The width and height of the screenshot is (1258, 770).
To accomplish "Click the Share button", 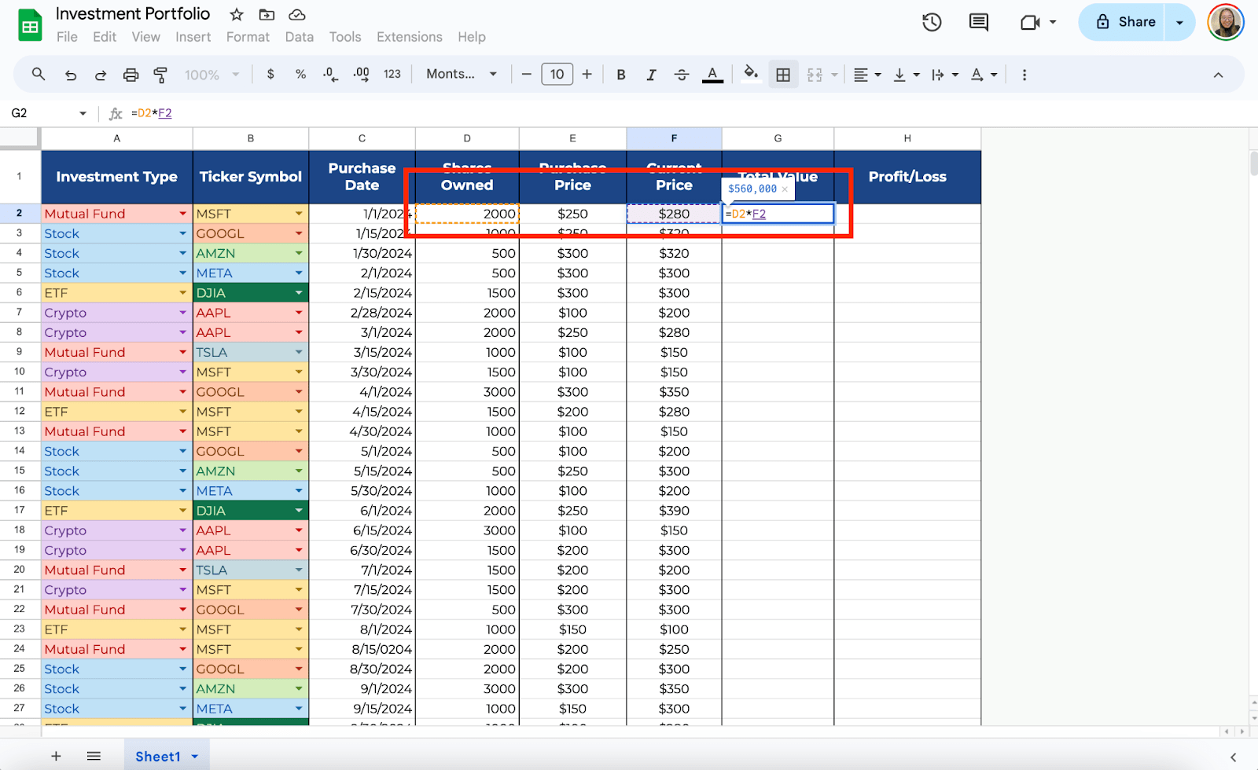I will [1126, 22].
